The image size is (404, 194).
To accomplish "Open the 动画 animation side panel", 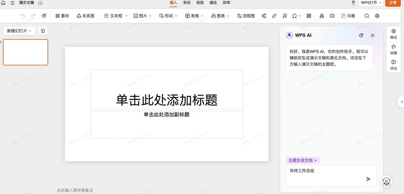I will click(x=393, y=49).
